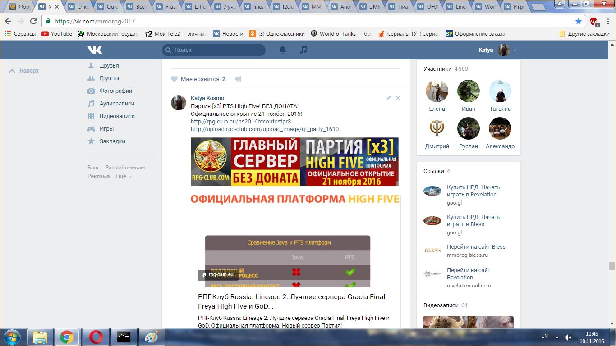616x346 pixels.
Task: Open Купить НРД Bless link
Action: pyautogui.click(x=473, y=221)
